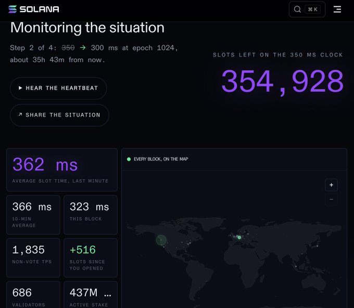
Task: Click Slots Left On The 350 MS Clock label
Action: click(278, 55)
